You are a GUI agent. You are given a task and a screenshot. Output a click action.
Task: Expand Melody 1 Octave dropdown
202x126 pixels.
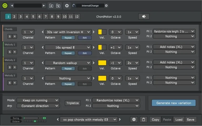pos(116,48)
